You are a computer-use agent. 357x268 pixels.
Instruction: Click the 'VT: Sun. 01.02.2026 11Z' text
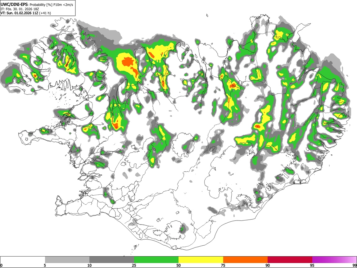(19, 13)
